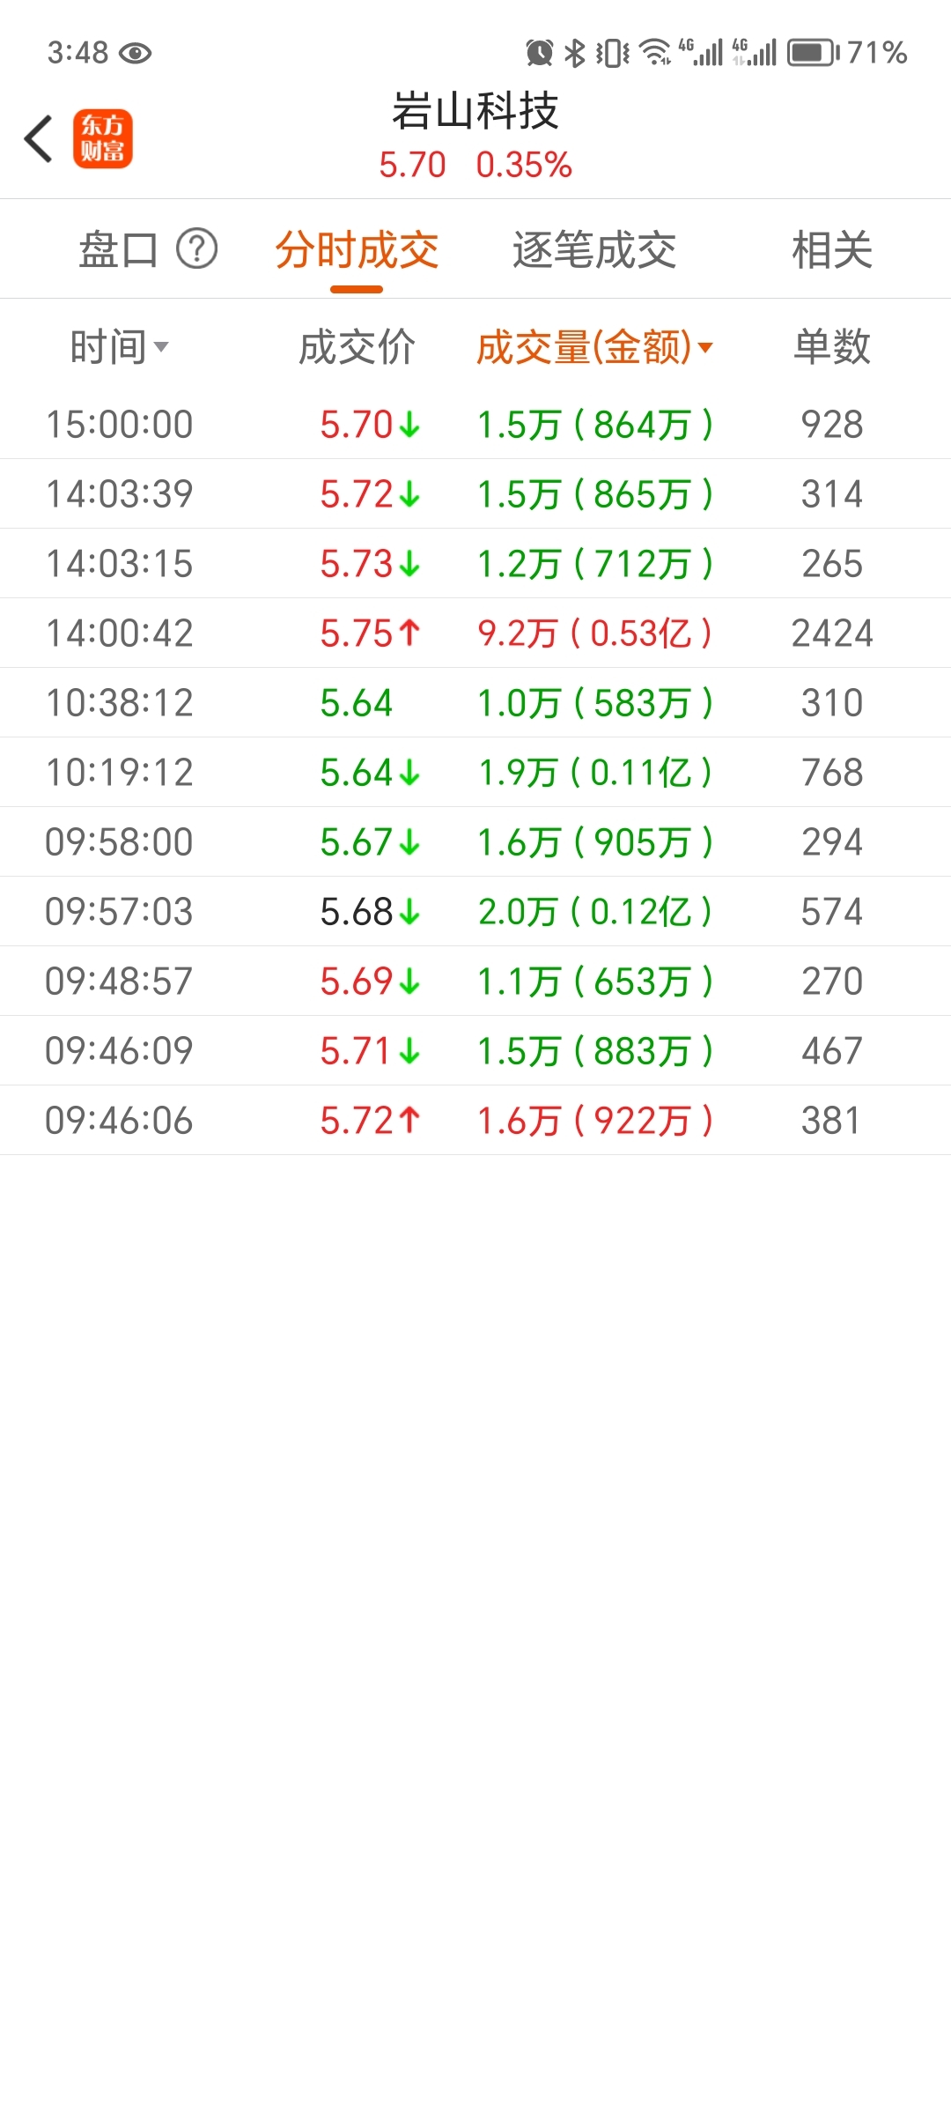Switch to 逐笔成交 tab

[x=594, y=249]
